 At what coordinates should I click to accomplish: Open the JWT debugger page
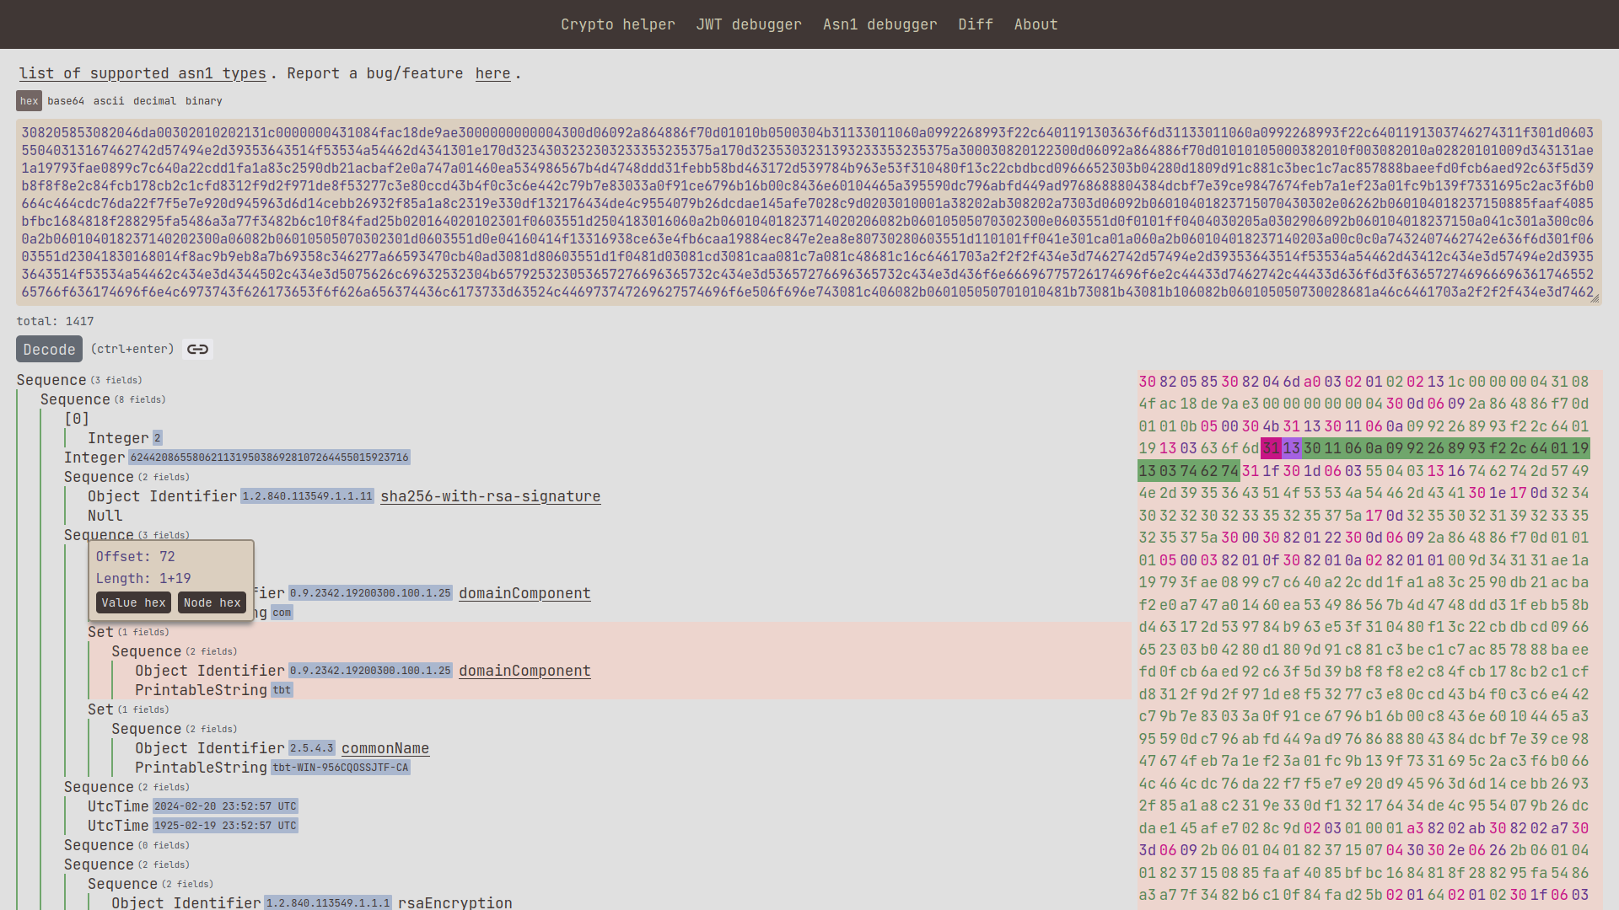(749, 24)
